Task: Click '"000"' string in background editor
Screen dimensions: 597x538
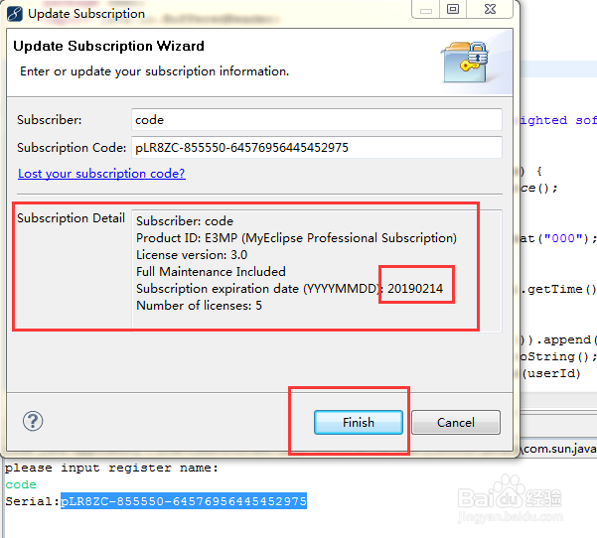Action: click(563, 238)
